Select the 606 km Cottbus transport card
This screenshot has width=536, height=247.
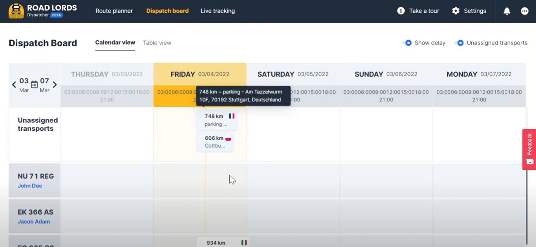[x=215, y=142]
